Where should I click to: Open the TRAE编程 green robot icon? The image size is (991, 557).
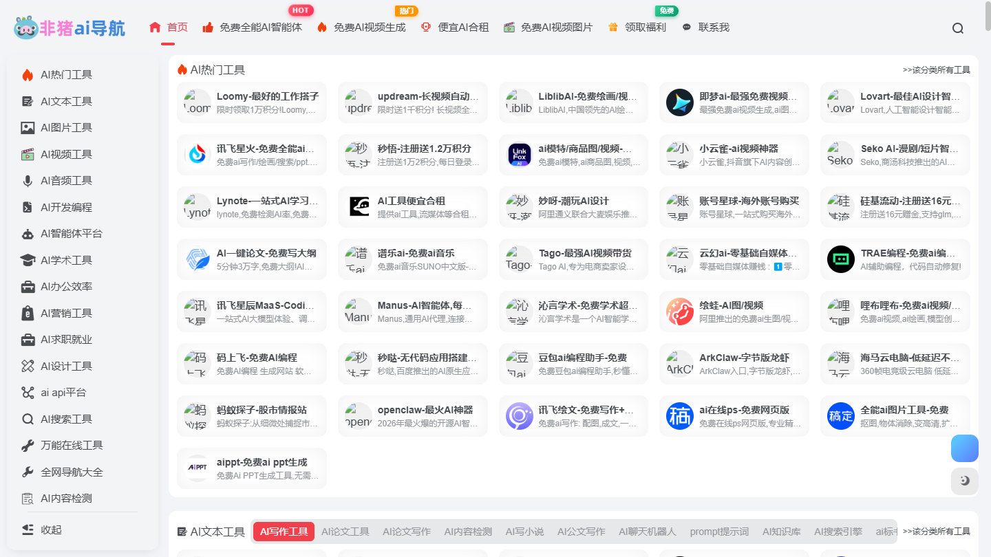point(841,259)
